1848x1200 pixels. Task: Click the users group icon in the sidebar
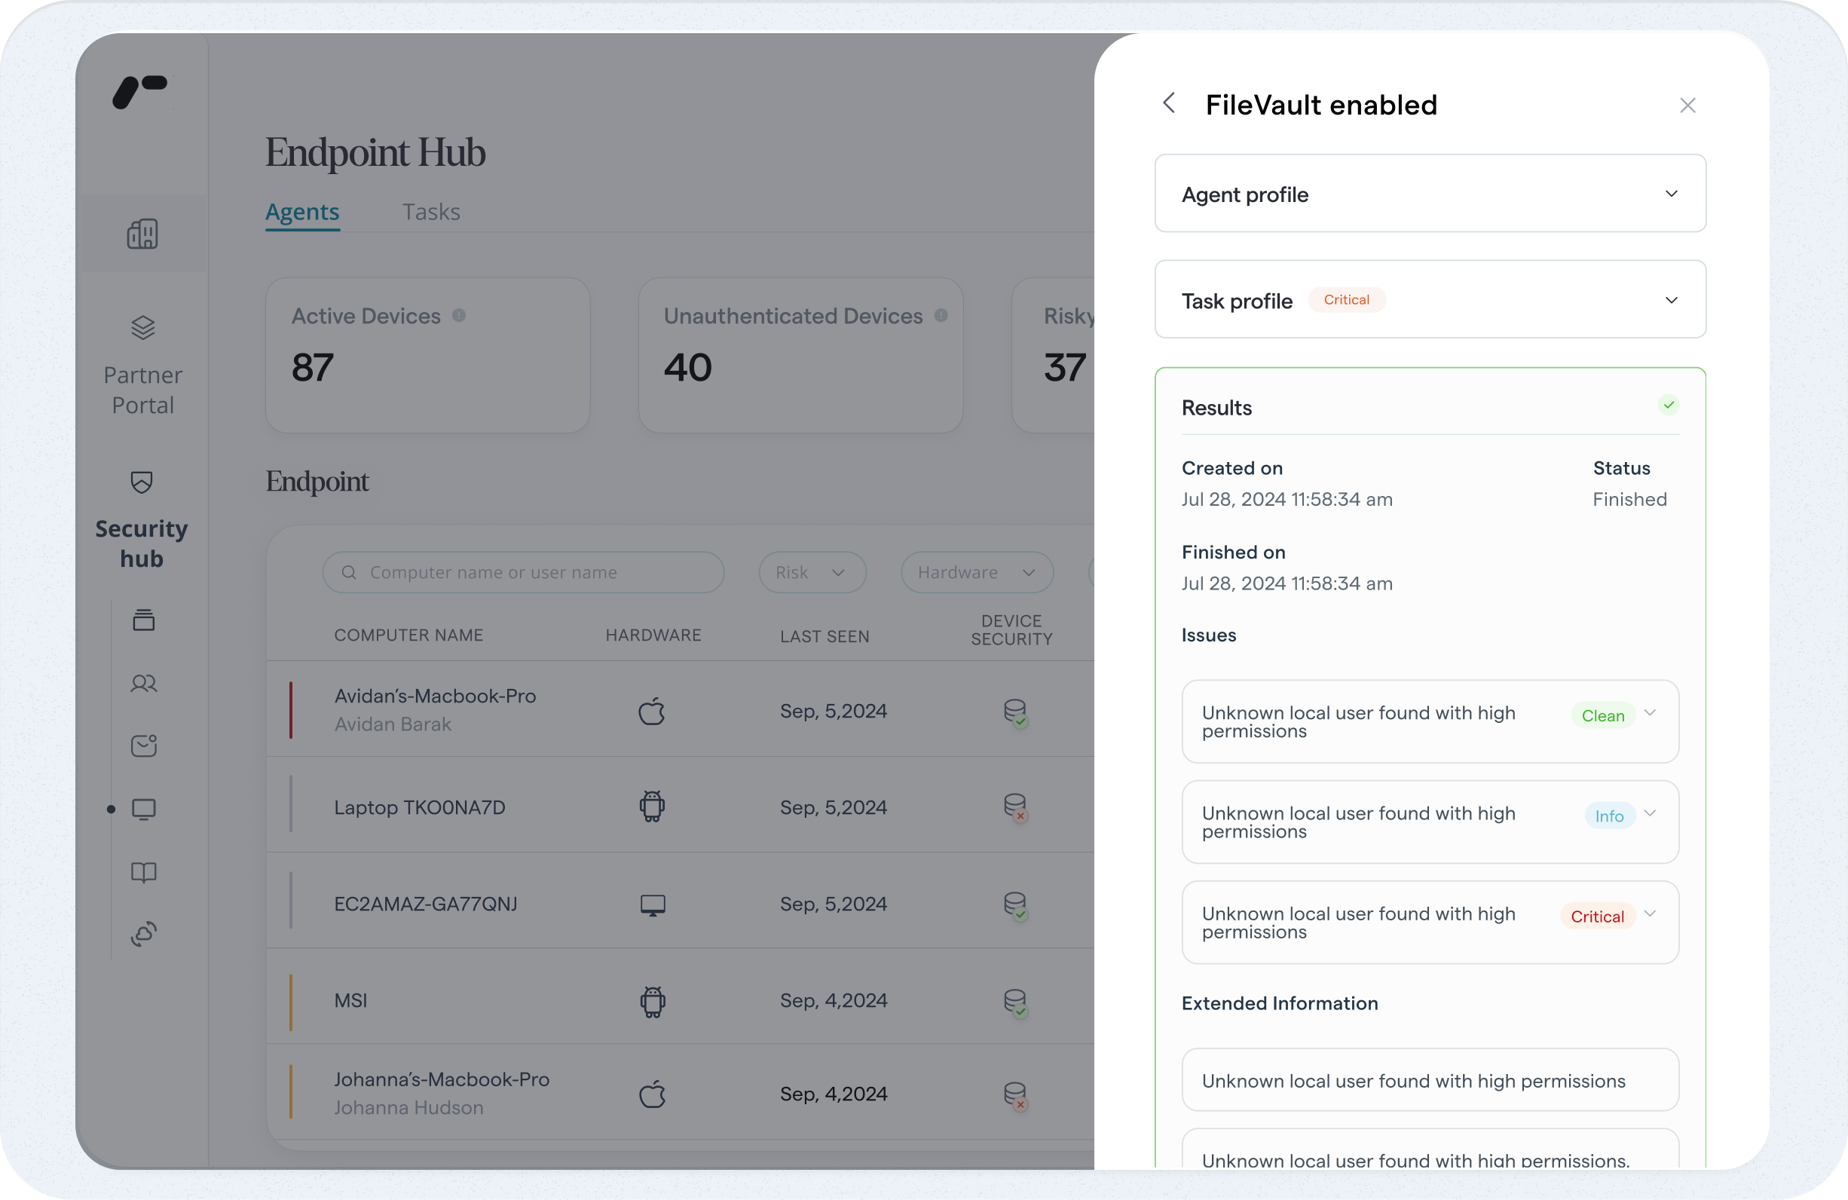(x=144, y=684)
